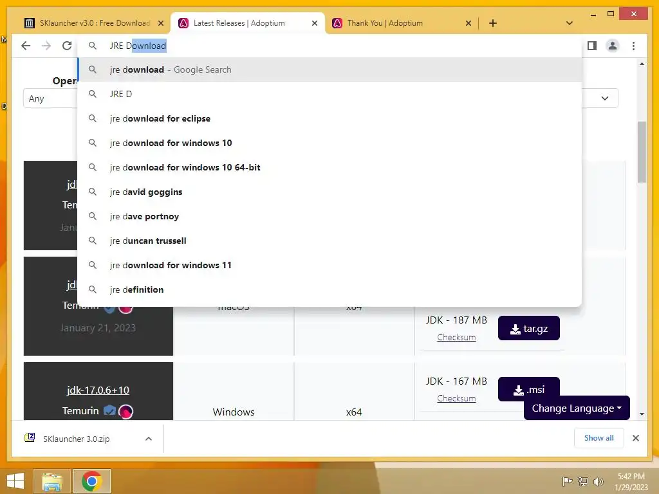Click the Adoptium logo badge beside Temurin
659x494 pixels.
125,411
